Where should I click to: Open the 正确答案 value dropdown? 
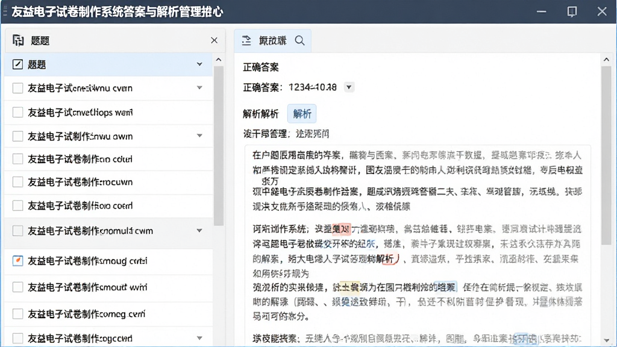[x=349, y=87]
